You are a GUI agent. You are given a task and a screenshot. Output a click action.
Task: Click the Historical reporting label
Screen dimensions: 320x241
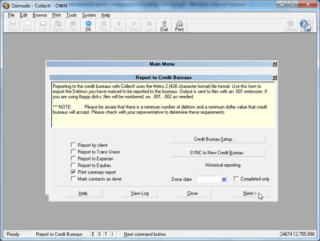point(223,165)
